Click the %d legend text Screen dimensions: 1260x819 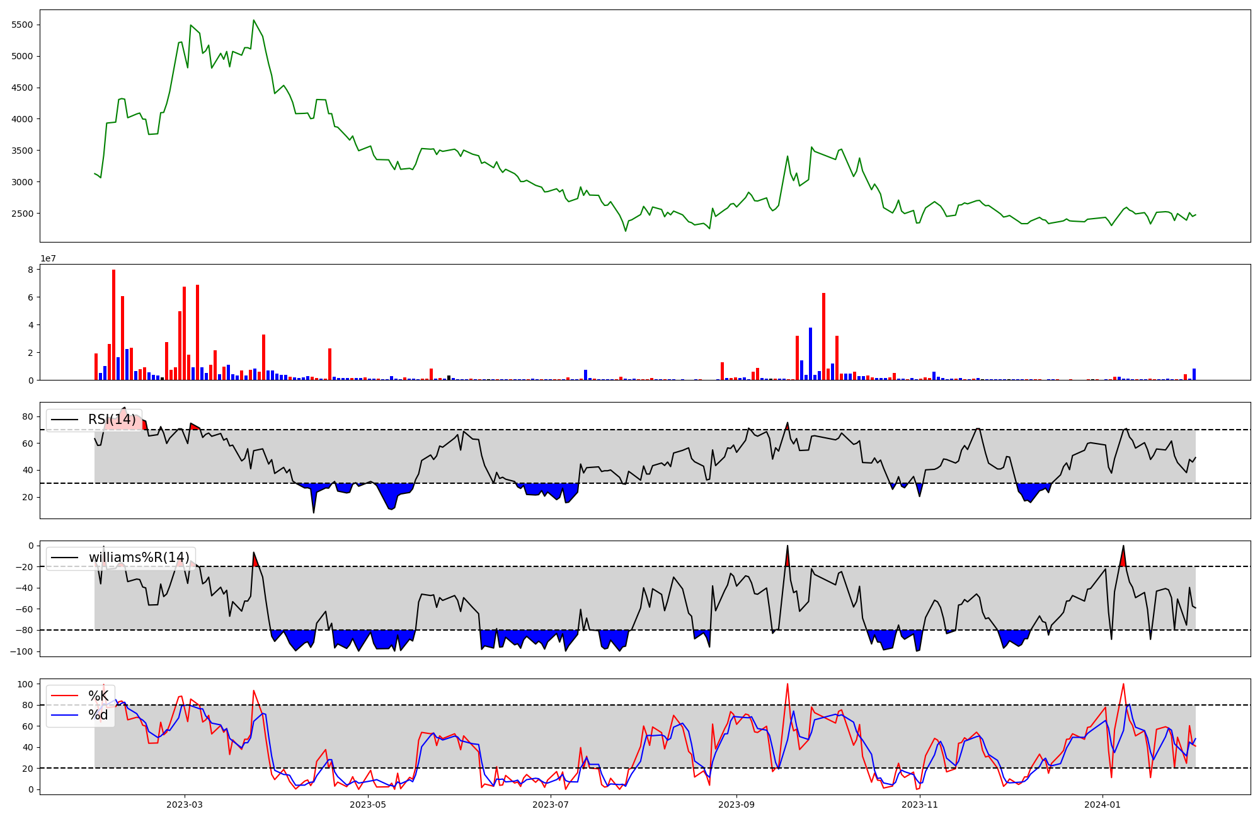(98, 715)
